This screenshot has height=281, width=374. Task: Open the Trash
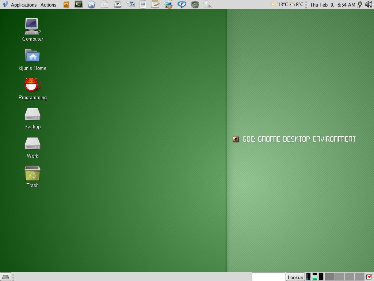coord(33,177)
